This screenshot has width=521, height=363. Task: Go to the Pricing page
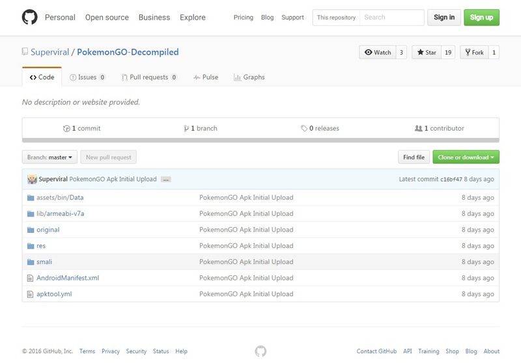click(243, 18)
